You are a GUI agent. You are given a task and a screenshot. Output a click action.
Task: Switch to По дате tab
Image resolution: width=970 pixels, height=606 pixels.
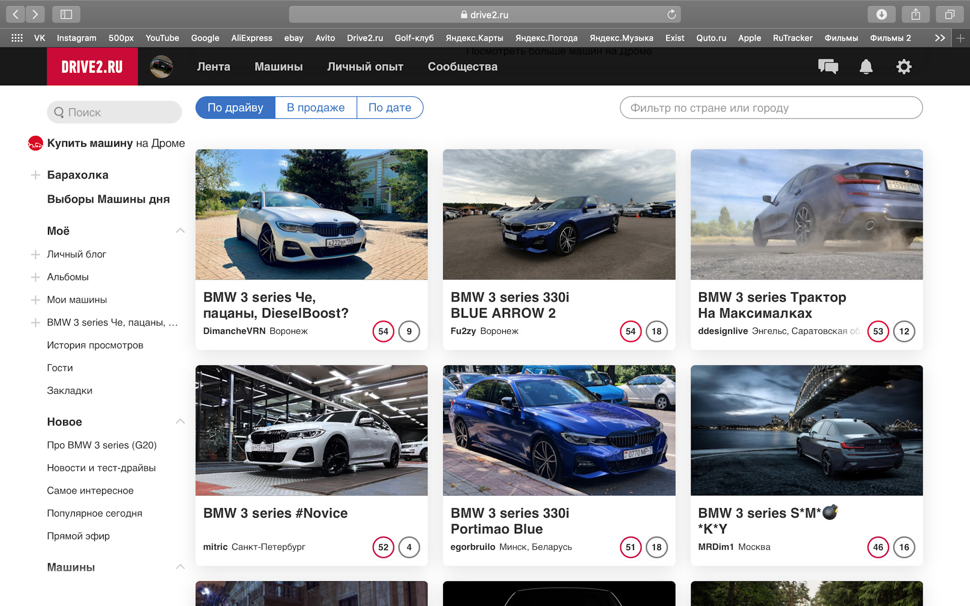pyautogui.click(x=390, y=108)
